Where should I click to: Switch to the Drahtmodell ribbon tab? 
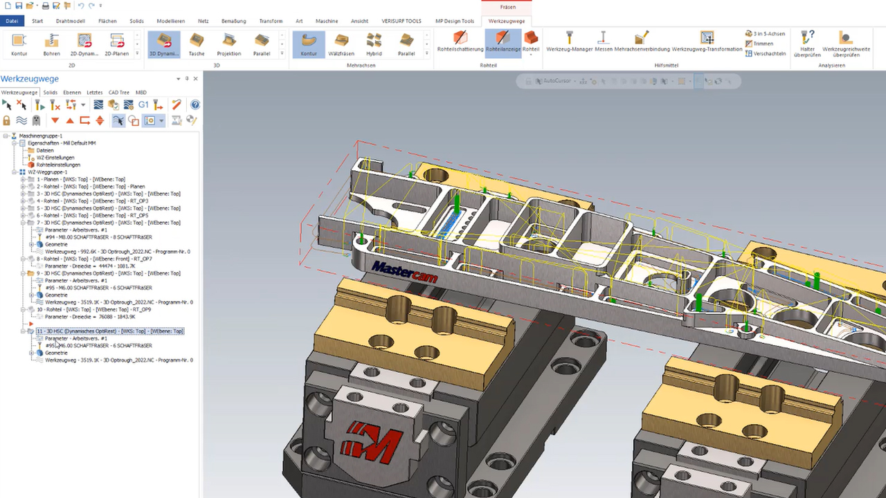pos(71,21)
